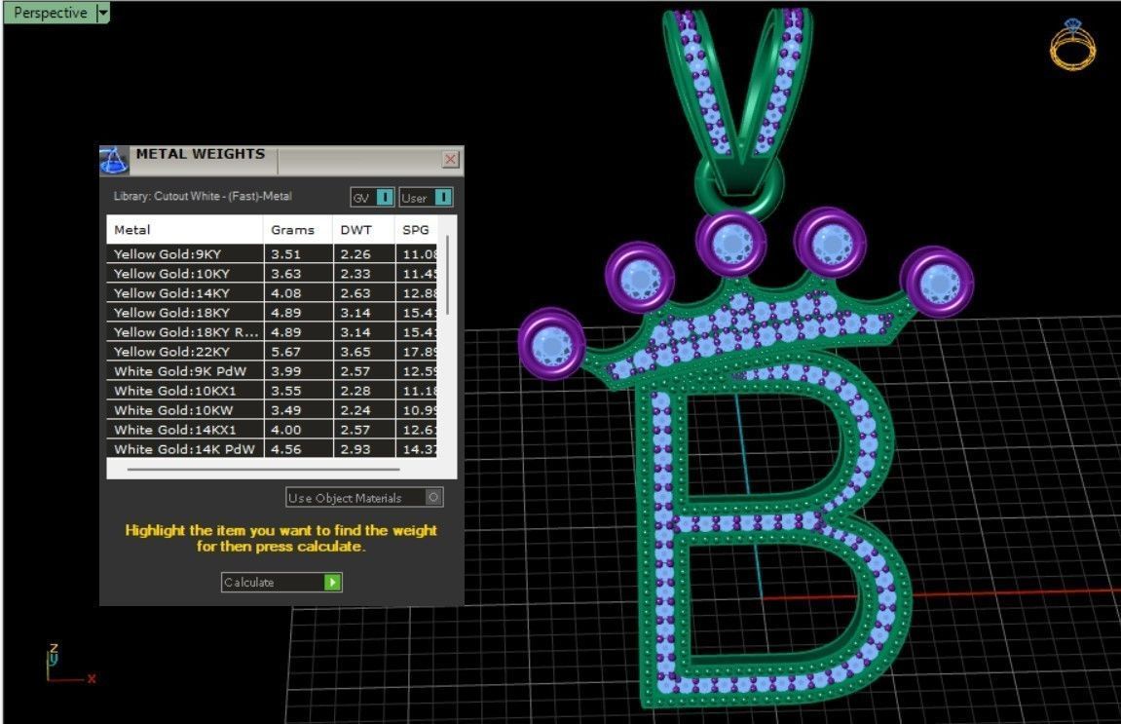Viewport: 1121px width, 724px height.
Task: Click the horizontal scrollbar below the metal list
Action: (x=263, y=470)
